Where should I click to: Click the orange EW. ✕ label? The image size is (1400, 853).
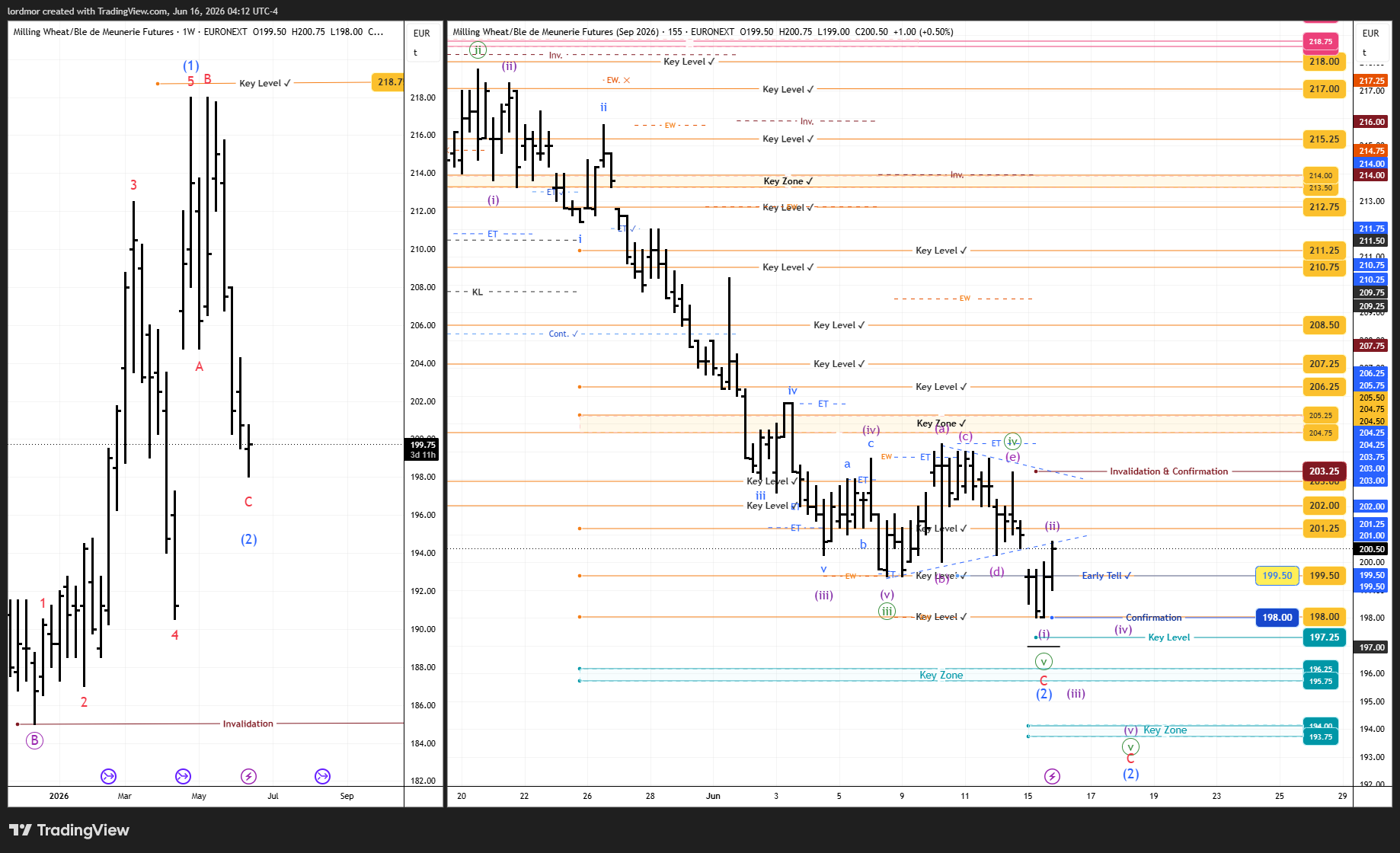point(617,80)
